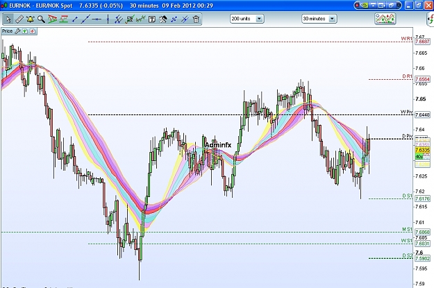
Task: Click the yellow 7.6335 current price tag
Action: click(x=422, y=150)
